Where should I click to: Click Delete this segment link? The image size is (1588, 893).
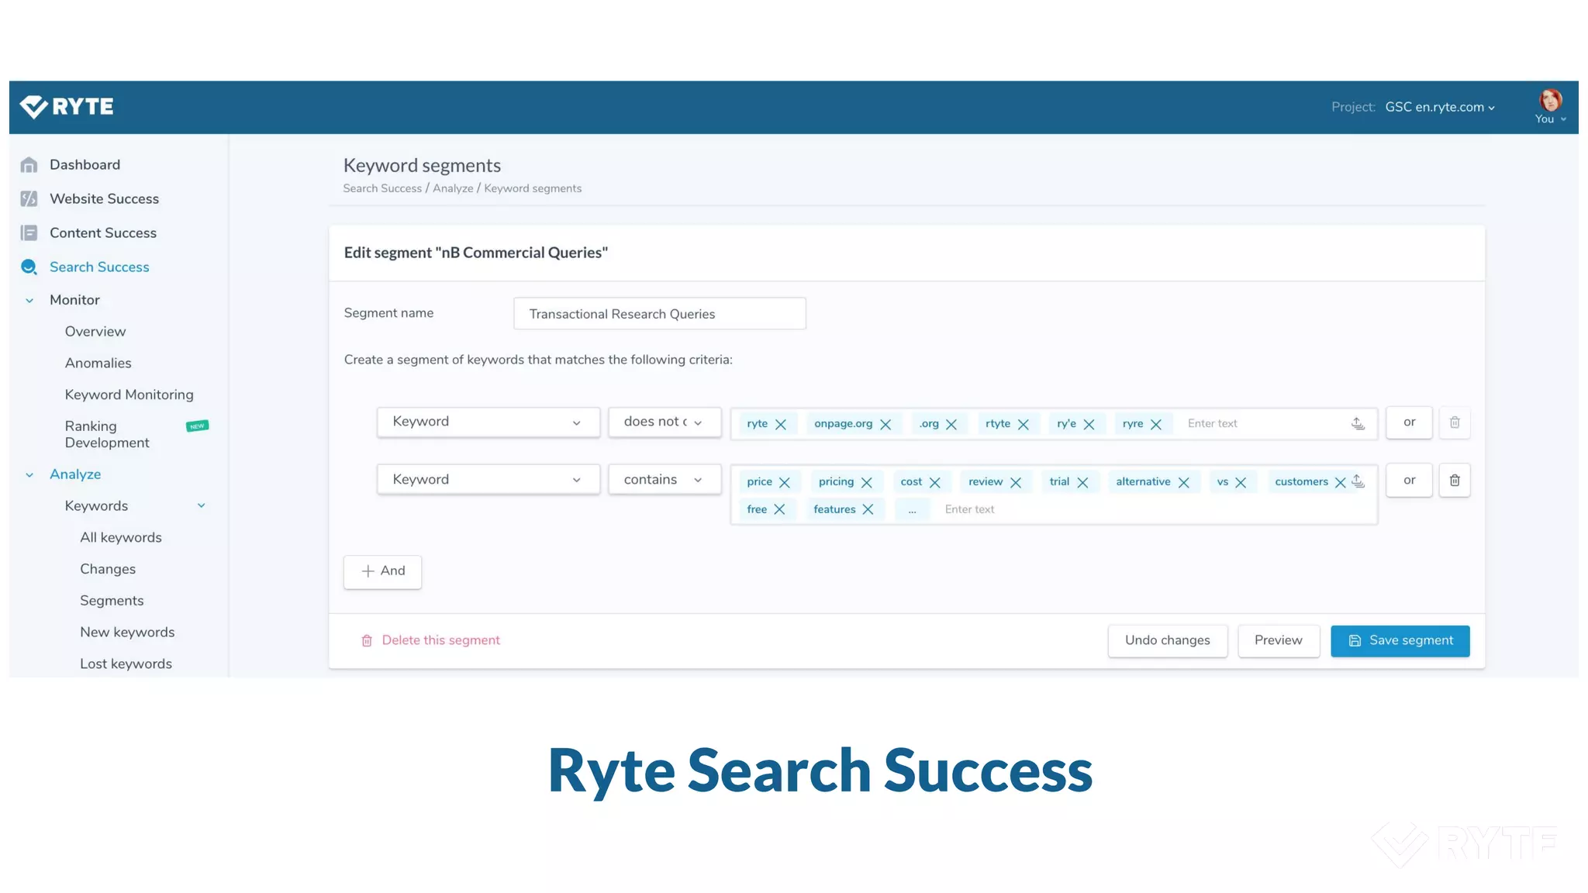tap(431, 641)
